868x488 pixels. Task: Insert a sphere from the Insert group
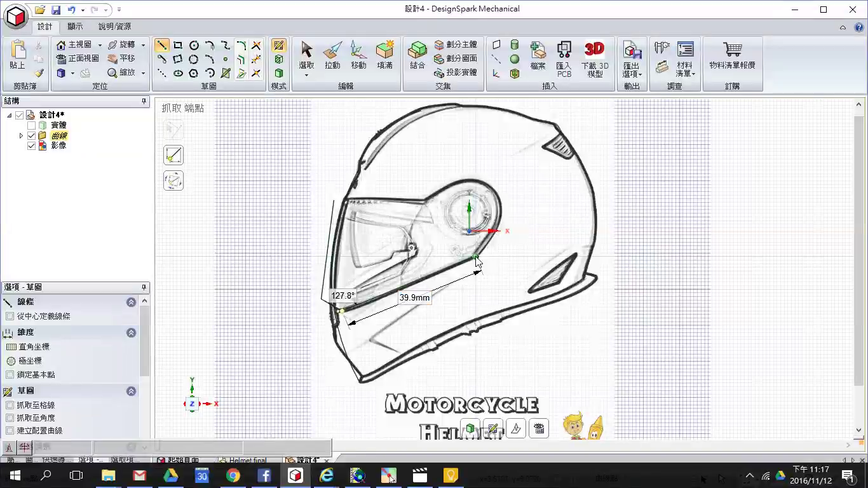[x=515, y=59]
